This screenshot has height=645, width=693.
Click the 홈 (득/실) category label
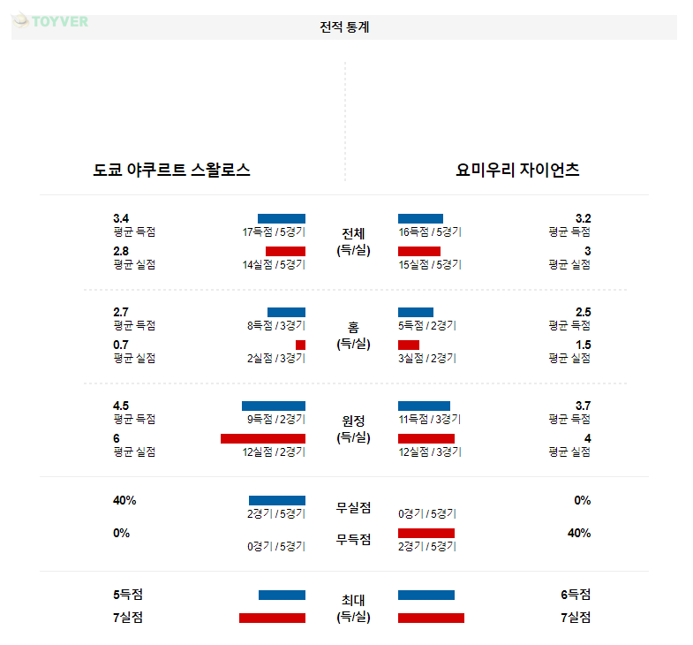[353, 335]
